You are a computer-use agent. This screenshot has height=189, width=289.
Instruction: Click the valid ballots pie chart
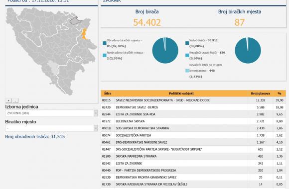coord(248,50)
